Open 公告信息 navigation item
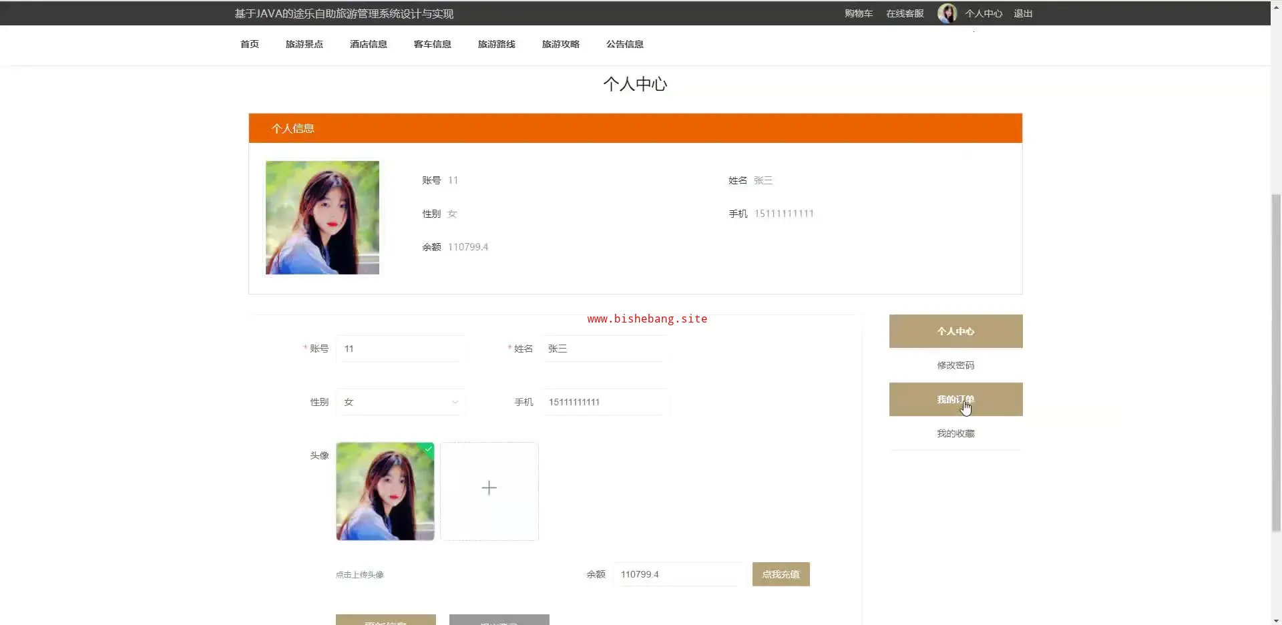The width and height of the screenshot is (1282, 625). [624, 44]
